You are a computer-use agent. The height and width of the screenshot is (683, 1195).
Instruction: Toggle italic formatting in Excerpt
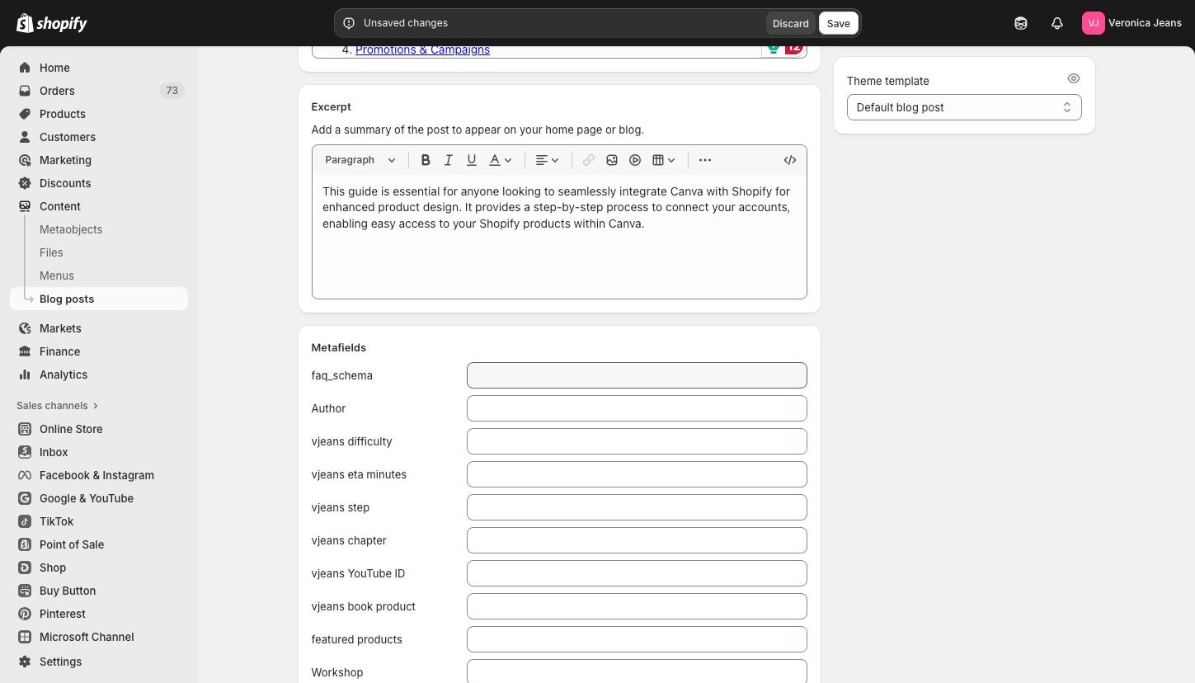pyautogui.click(x=449, y=160)
